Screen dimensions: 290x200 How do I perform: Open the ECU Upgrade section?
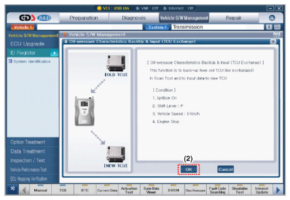[x=29, y=44]
